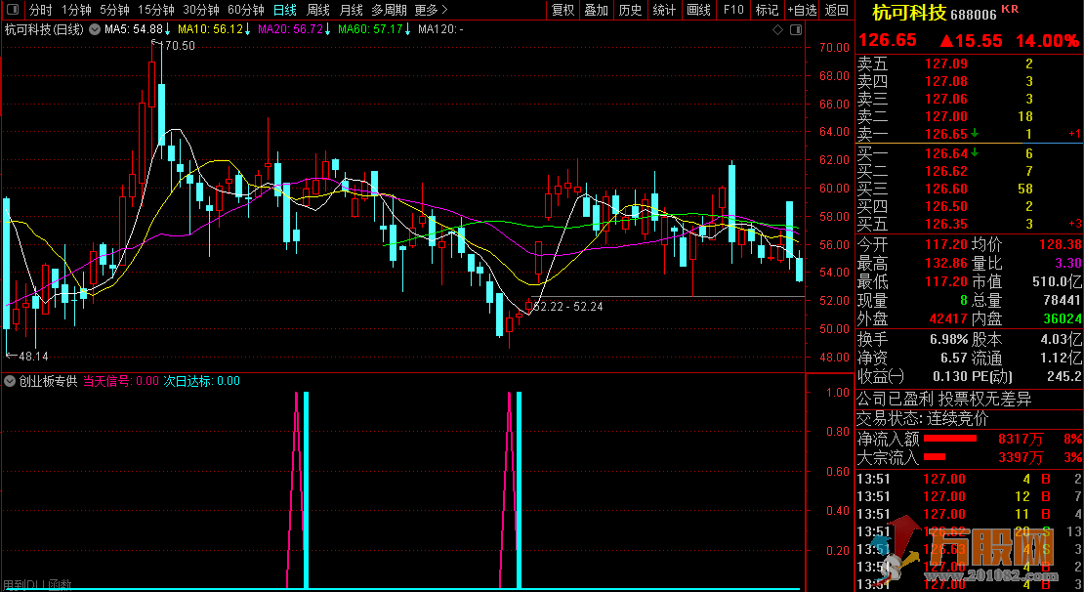Click the 52.22 - 52.24 gap label
Viewport: 1084px width, 592px height.
point(567,307)
